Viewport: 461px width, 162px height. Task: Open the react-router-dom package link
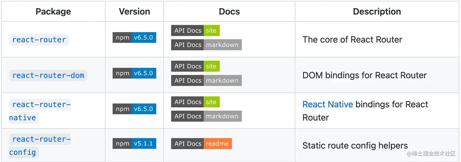coord(48,76)
